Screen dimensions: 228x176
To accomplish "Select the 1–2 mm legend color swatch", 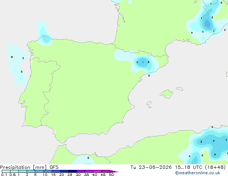I will 23,171.
